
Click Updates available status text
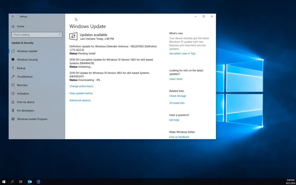(x=93, y=35)
